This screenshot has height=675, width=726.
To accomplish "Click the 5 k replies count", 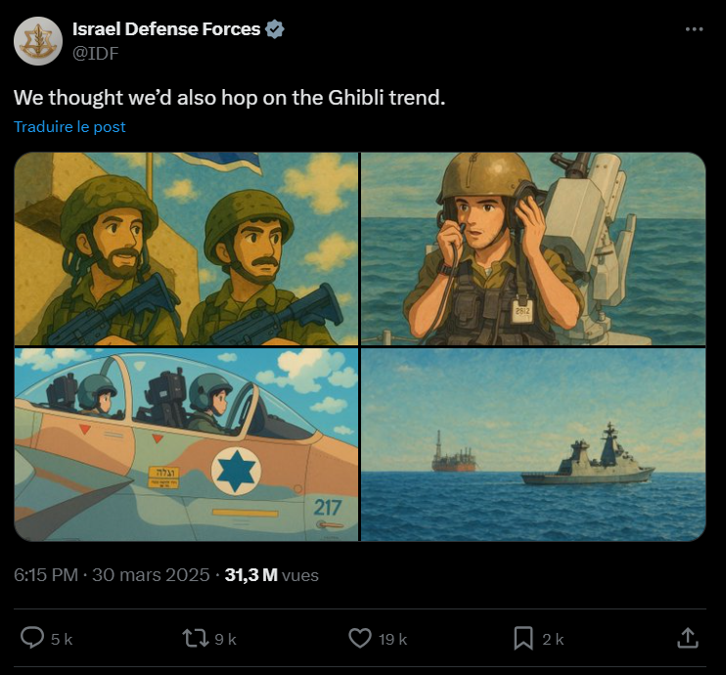I will (x=62, y=639).
